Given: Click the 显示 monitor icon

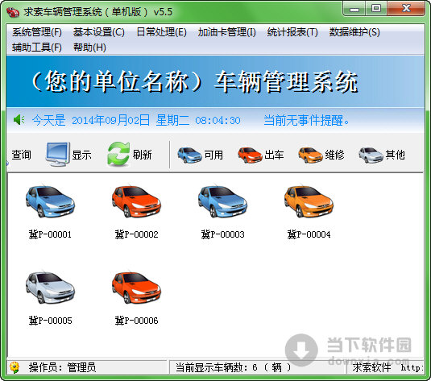Looking at the screenshot, I should click(57, 154).
